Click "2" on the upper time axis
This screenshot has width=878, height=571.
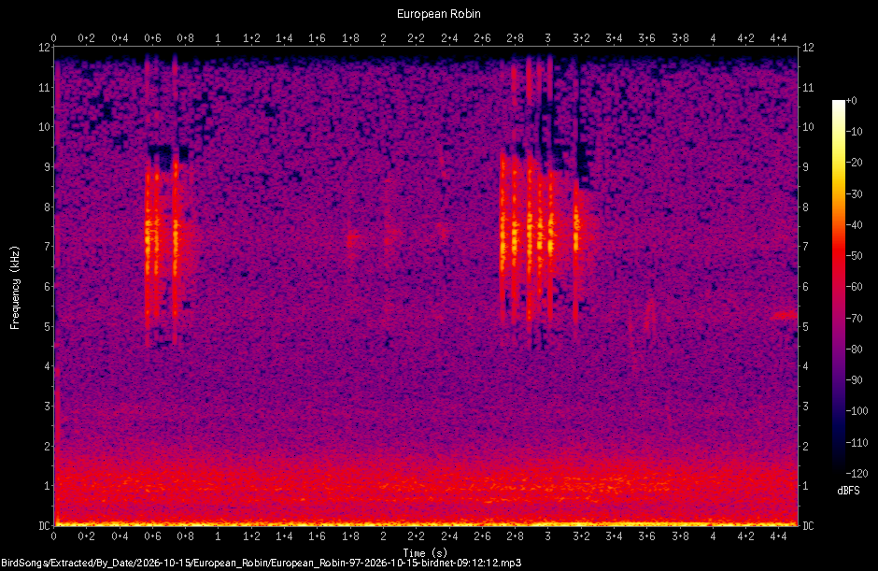pyautogui.click(x=383, y=38)
